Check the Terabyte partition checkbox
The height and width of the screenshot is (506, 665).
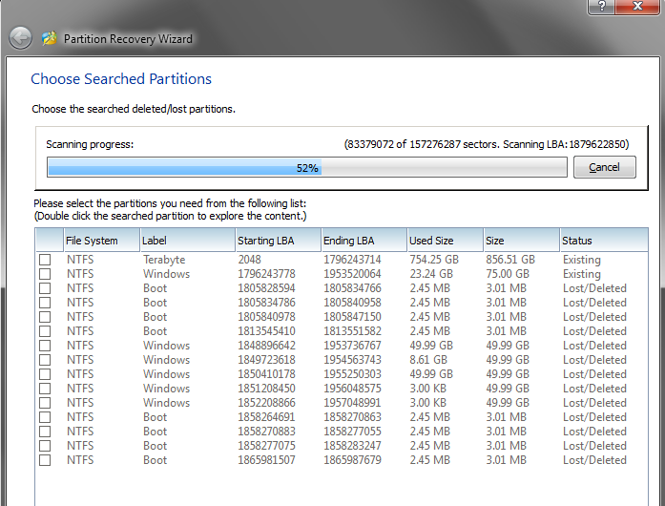click(x=45, y=260)
